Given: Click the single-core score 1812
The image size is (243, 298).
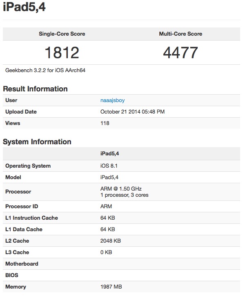Looking at the screenshot, I should pyautogui.click(x=62, y=52).
